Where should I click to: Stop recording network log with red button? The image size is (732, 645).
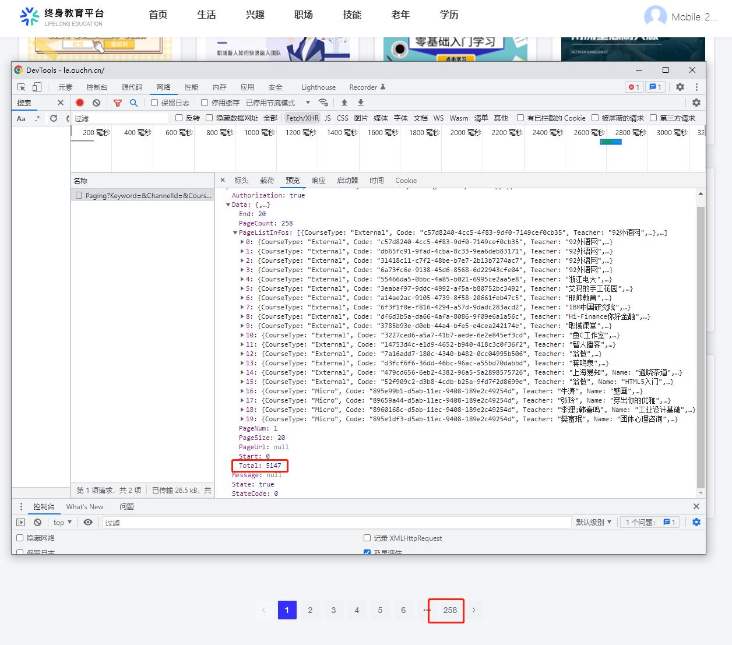tap(80, 103)
